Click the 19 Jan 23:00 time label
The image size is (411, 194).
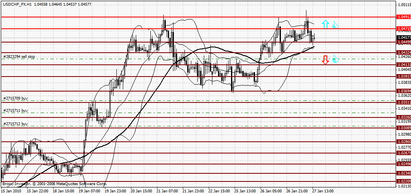point(115,192)
